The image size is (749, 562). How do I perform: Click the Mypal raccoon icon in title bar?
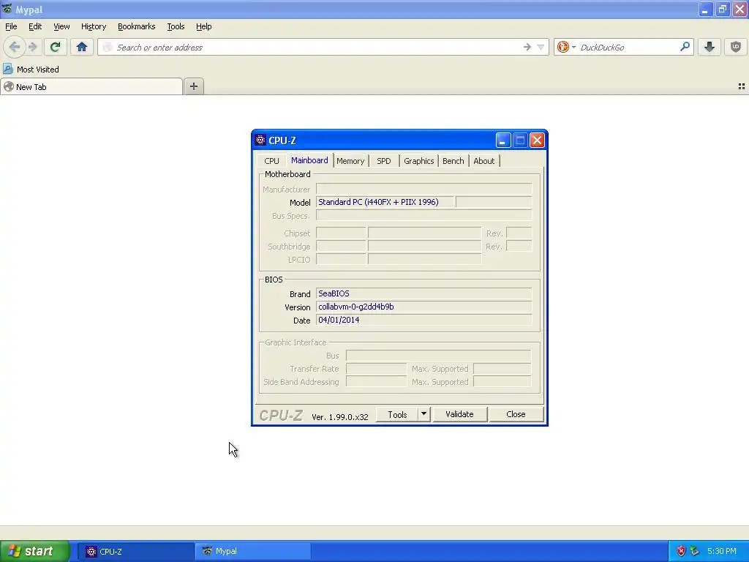7,9
